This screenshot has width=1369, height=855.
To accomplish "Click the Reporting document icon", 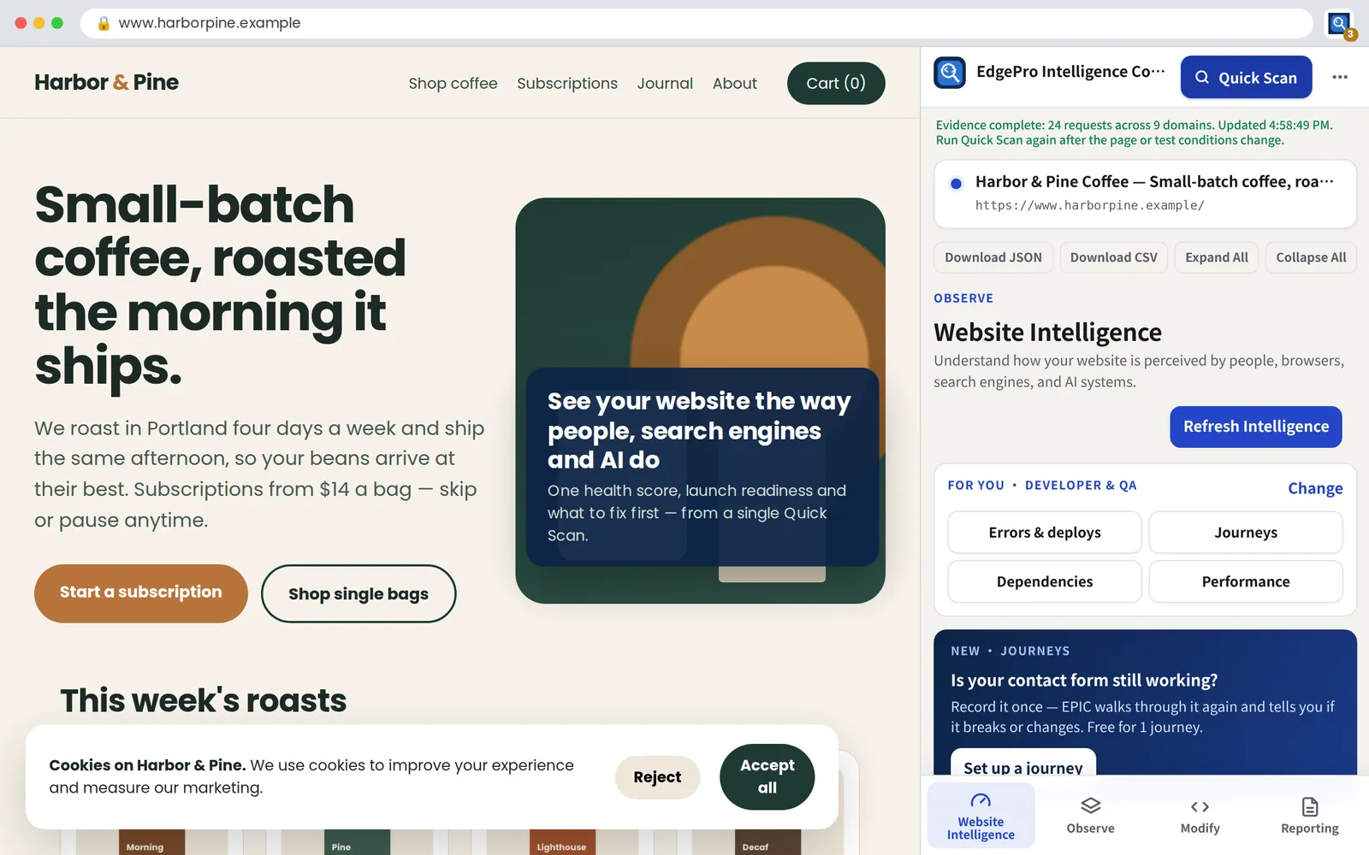I will coord(1310,806).
